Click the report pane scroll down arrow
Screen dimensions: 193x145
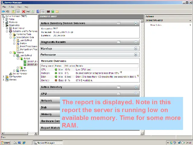pyautogui.click(x=142, y=133)
